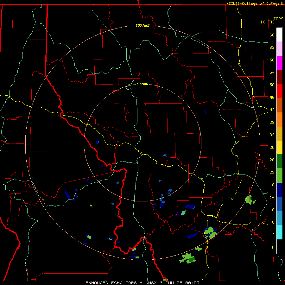
Task: Choose the dark orange legend swatch
Action: pos(280,105)
